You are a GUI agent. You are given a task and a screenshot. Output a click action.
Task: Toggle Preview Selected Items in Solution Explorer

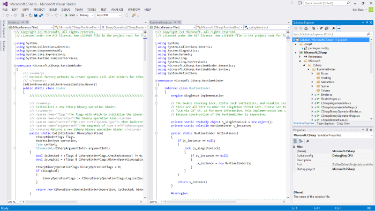coord(339,28)
